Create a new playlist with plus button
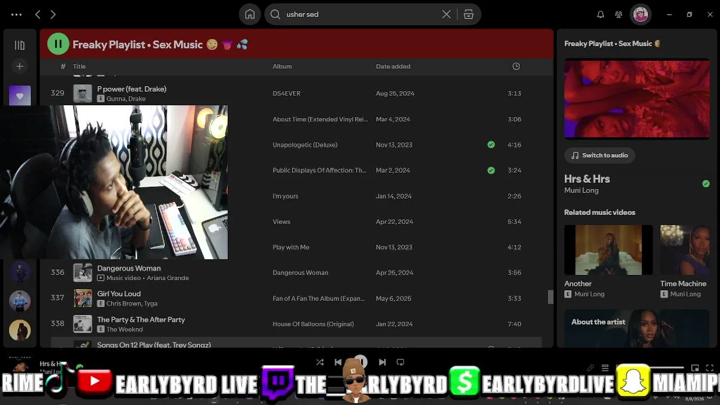The height and width of the screenshot is (405, 720). coord(20,66)
